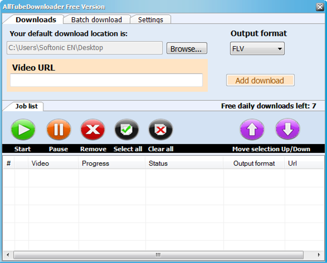Click the orange Pause icon

tap(59, 129)
